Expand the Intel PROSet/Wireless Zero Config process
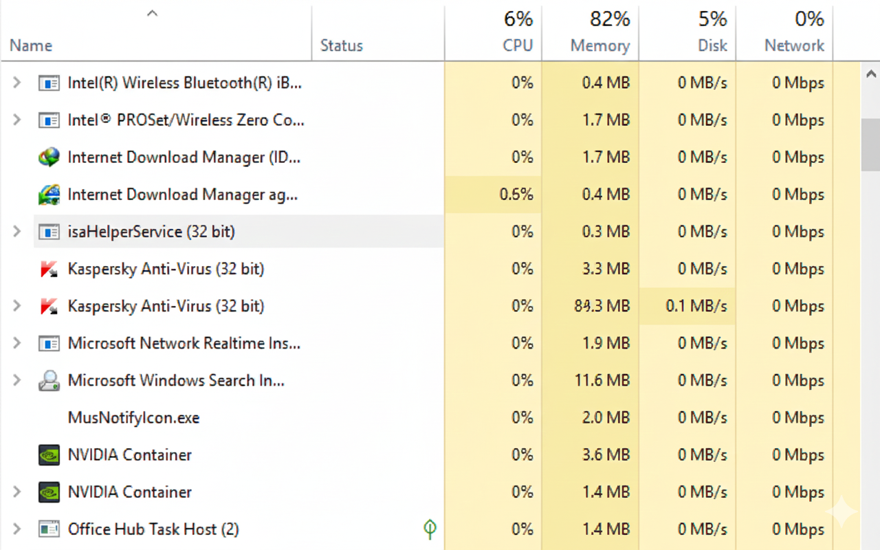This screenshot has width=880, height=550. (x=17, y=120)
